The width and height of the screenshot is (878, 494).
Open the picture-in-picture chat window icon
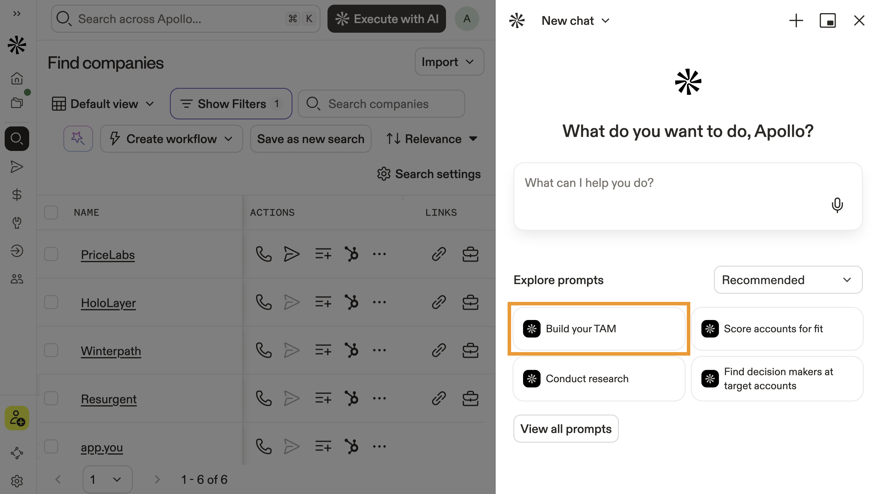pyautogui.click(x=827, y=21)
